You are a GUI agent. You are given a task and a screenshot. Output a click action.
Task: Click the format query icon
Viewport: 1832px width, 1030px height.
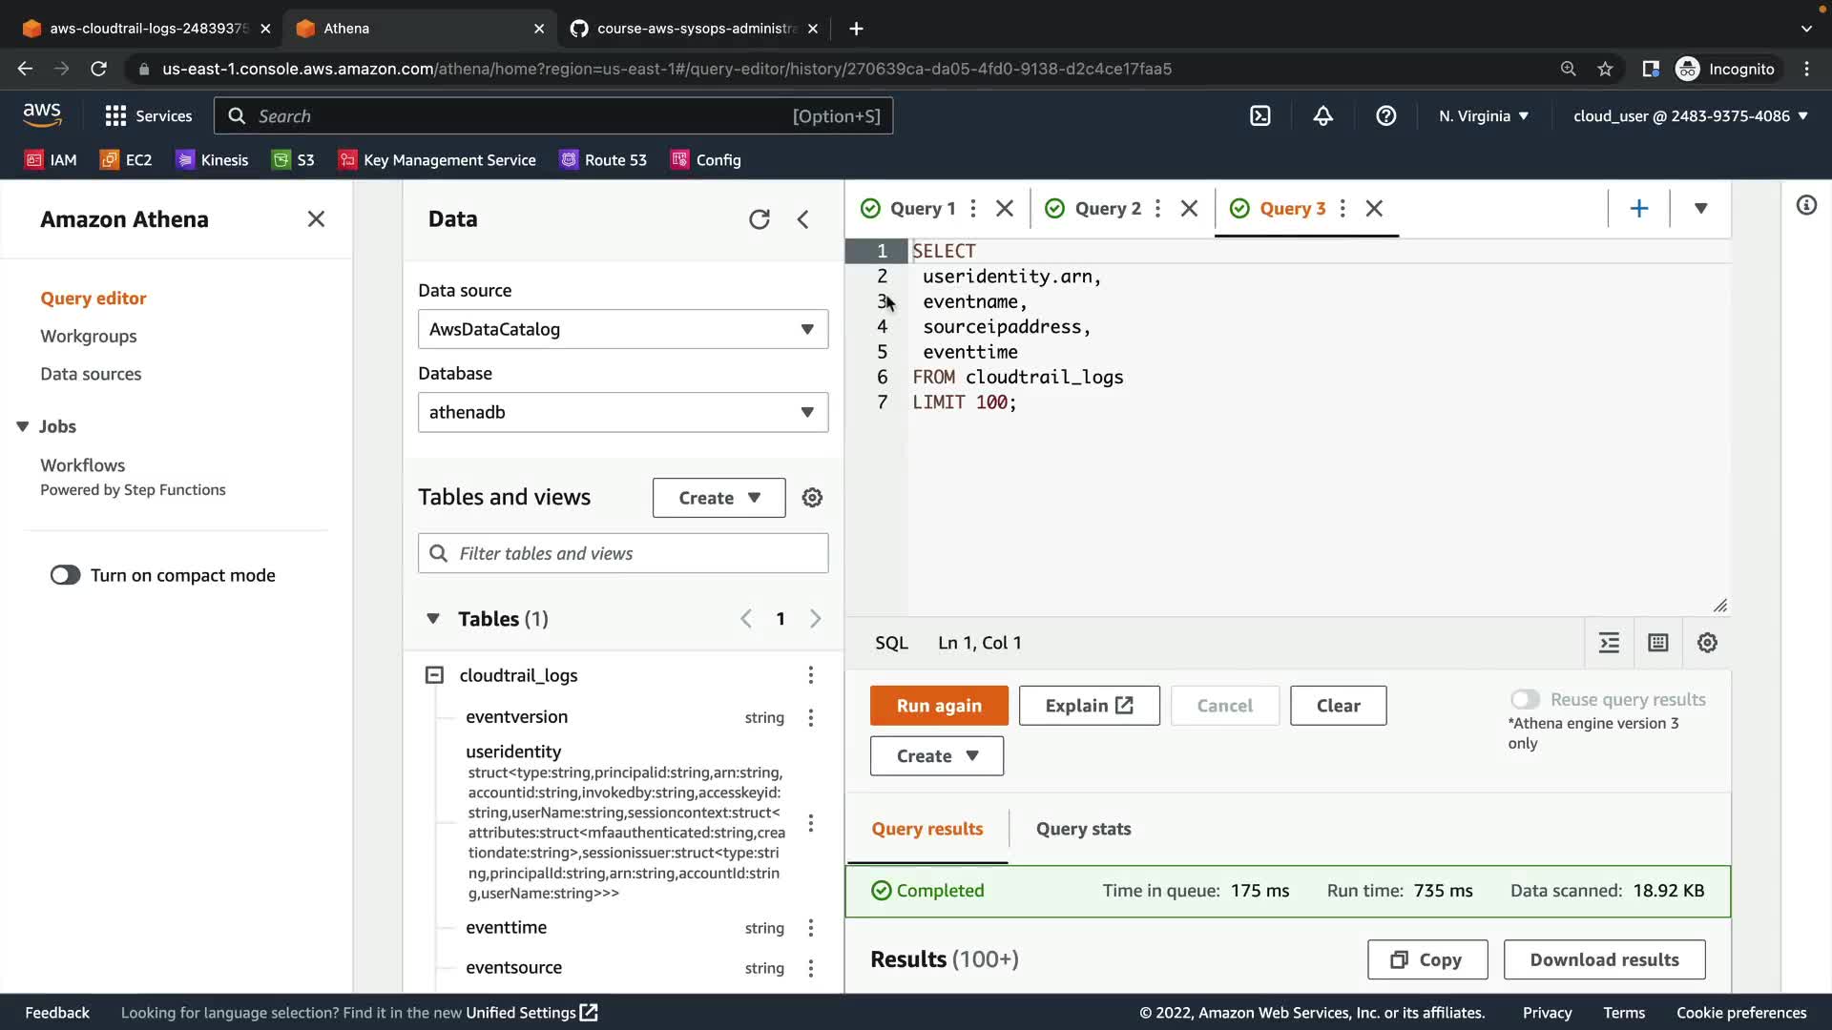1609,643
